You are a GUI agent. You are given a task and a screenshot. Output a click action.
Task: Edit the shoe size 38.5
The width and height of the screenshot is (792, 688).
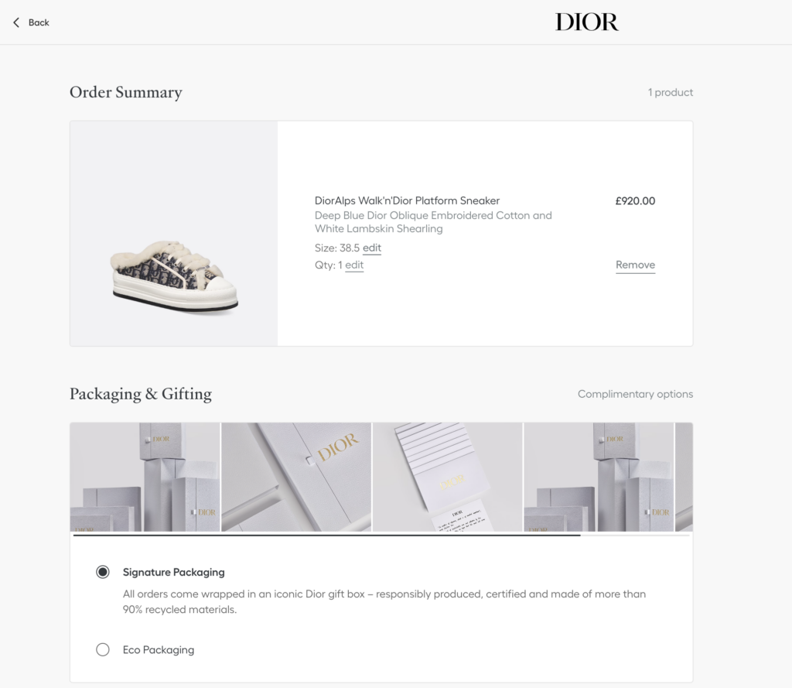[x=372, y=248]
